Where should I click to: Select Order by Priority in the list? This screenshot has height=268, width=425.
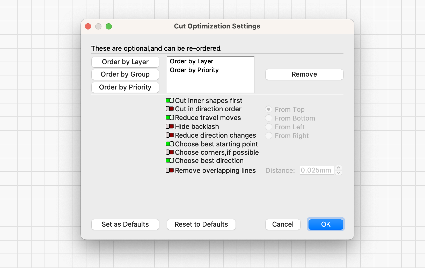click(x=194, y=70)
